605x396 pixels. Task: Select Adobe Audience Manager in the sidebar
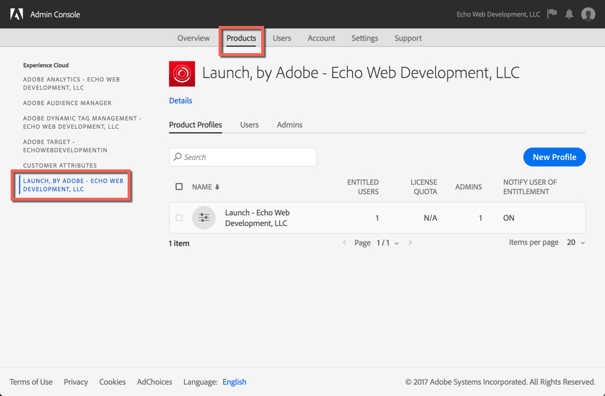coord(67,103)
